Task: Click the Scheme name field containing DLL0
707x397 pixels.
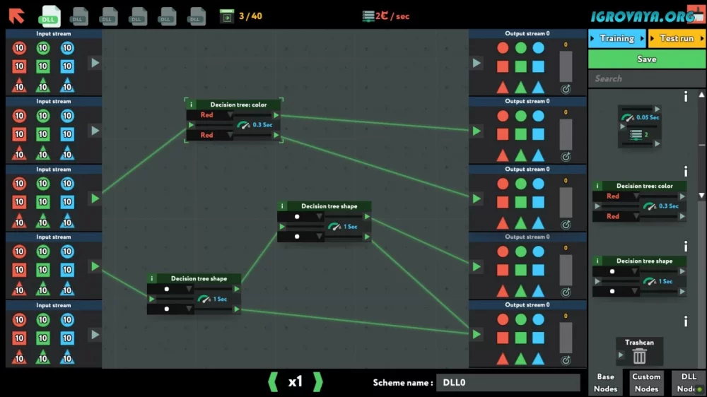Action: click(508, 382)
